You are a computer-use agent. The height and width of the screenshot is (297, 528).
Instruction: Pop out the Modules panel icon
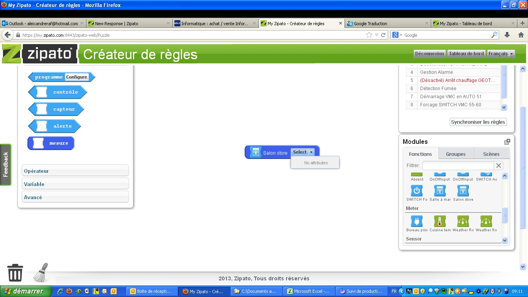pos(507,142)
